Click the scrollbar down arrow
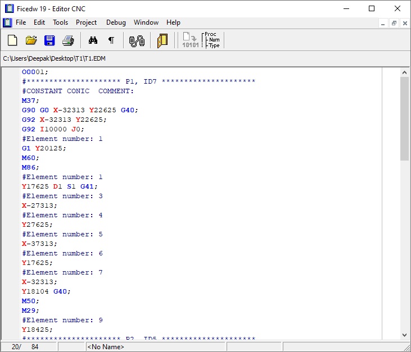The image size is (411, 352). (x=404, y=335)
